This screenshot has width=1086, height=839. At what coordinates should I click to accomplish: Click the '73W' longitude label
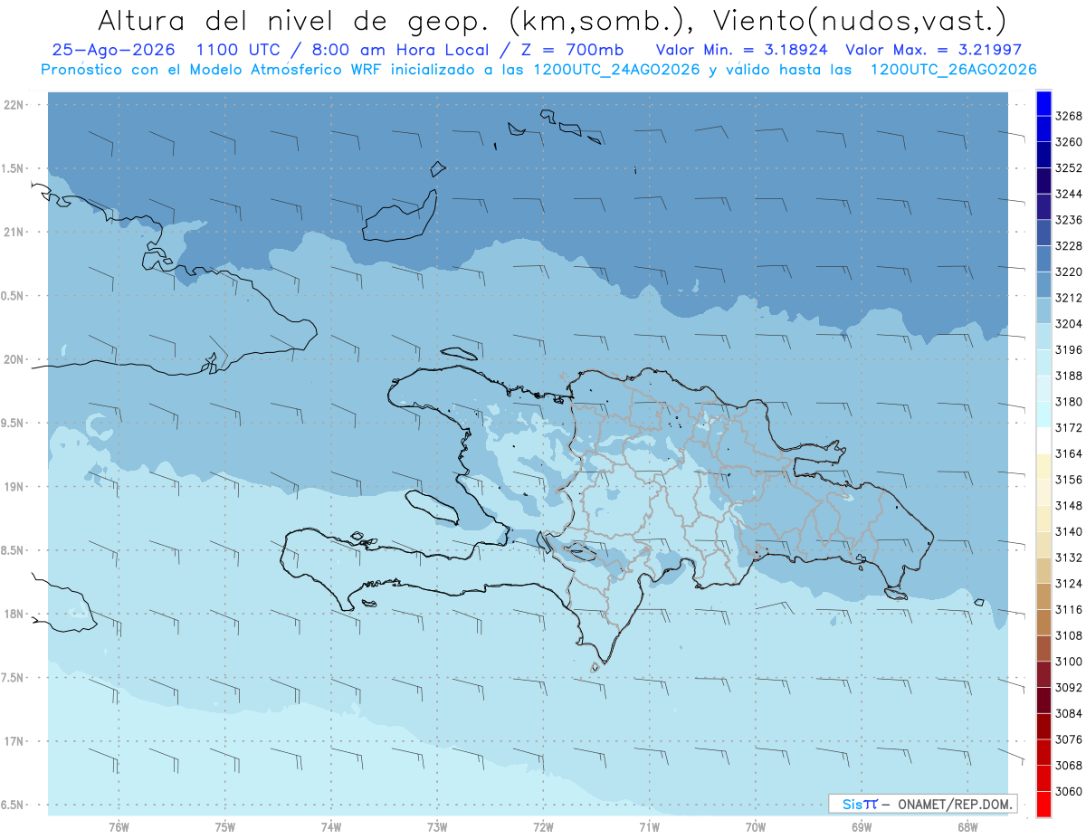pyautogui.click(x=437, y=827)
